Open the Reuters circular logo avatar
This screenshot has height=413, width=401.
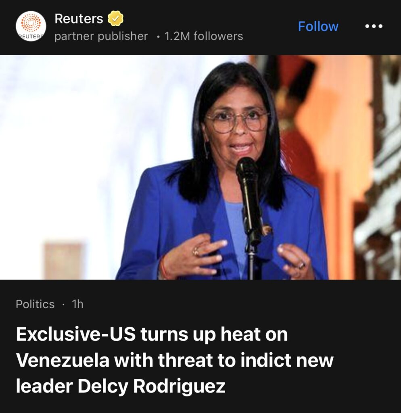[31, 26]
